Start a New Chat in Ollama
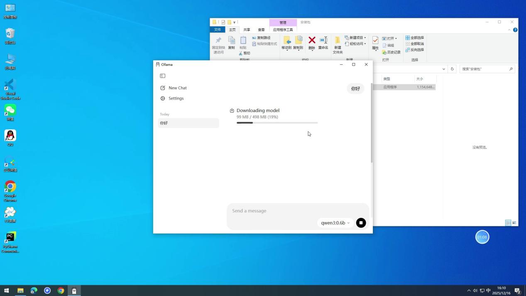This screenshot has width=526, height=296. click(x=177, y=88)
